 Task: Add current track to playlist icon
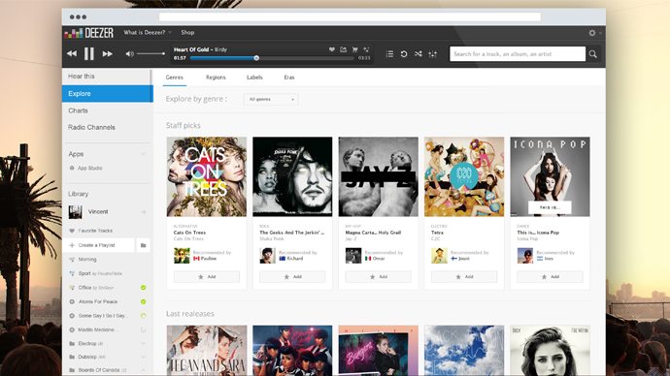(366, 49)
